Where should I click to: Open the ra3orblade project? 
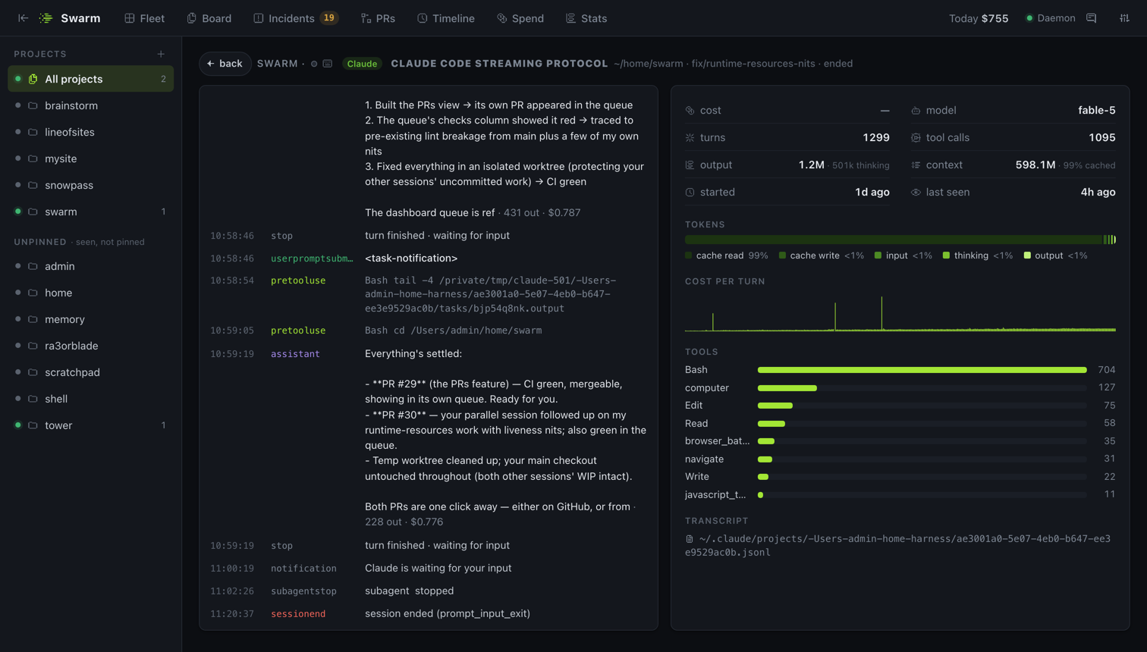(91, 346)
